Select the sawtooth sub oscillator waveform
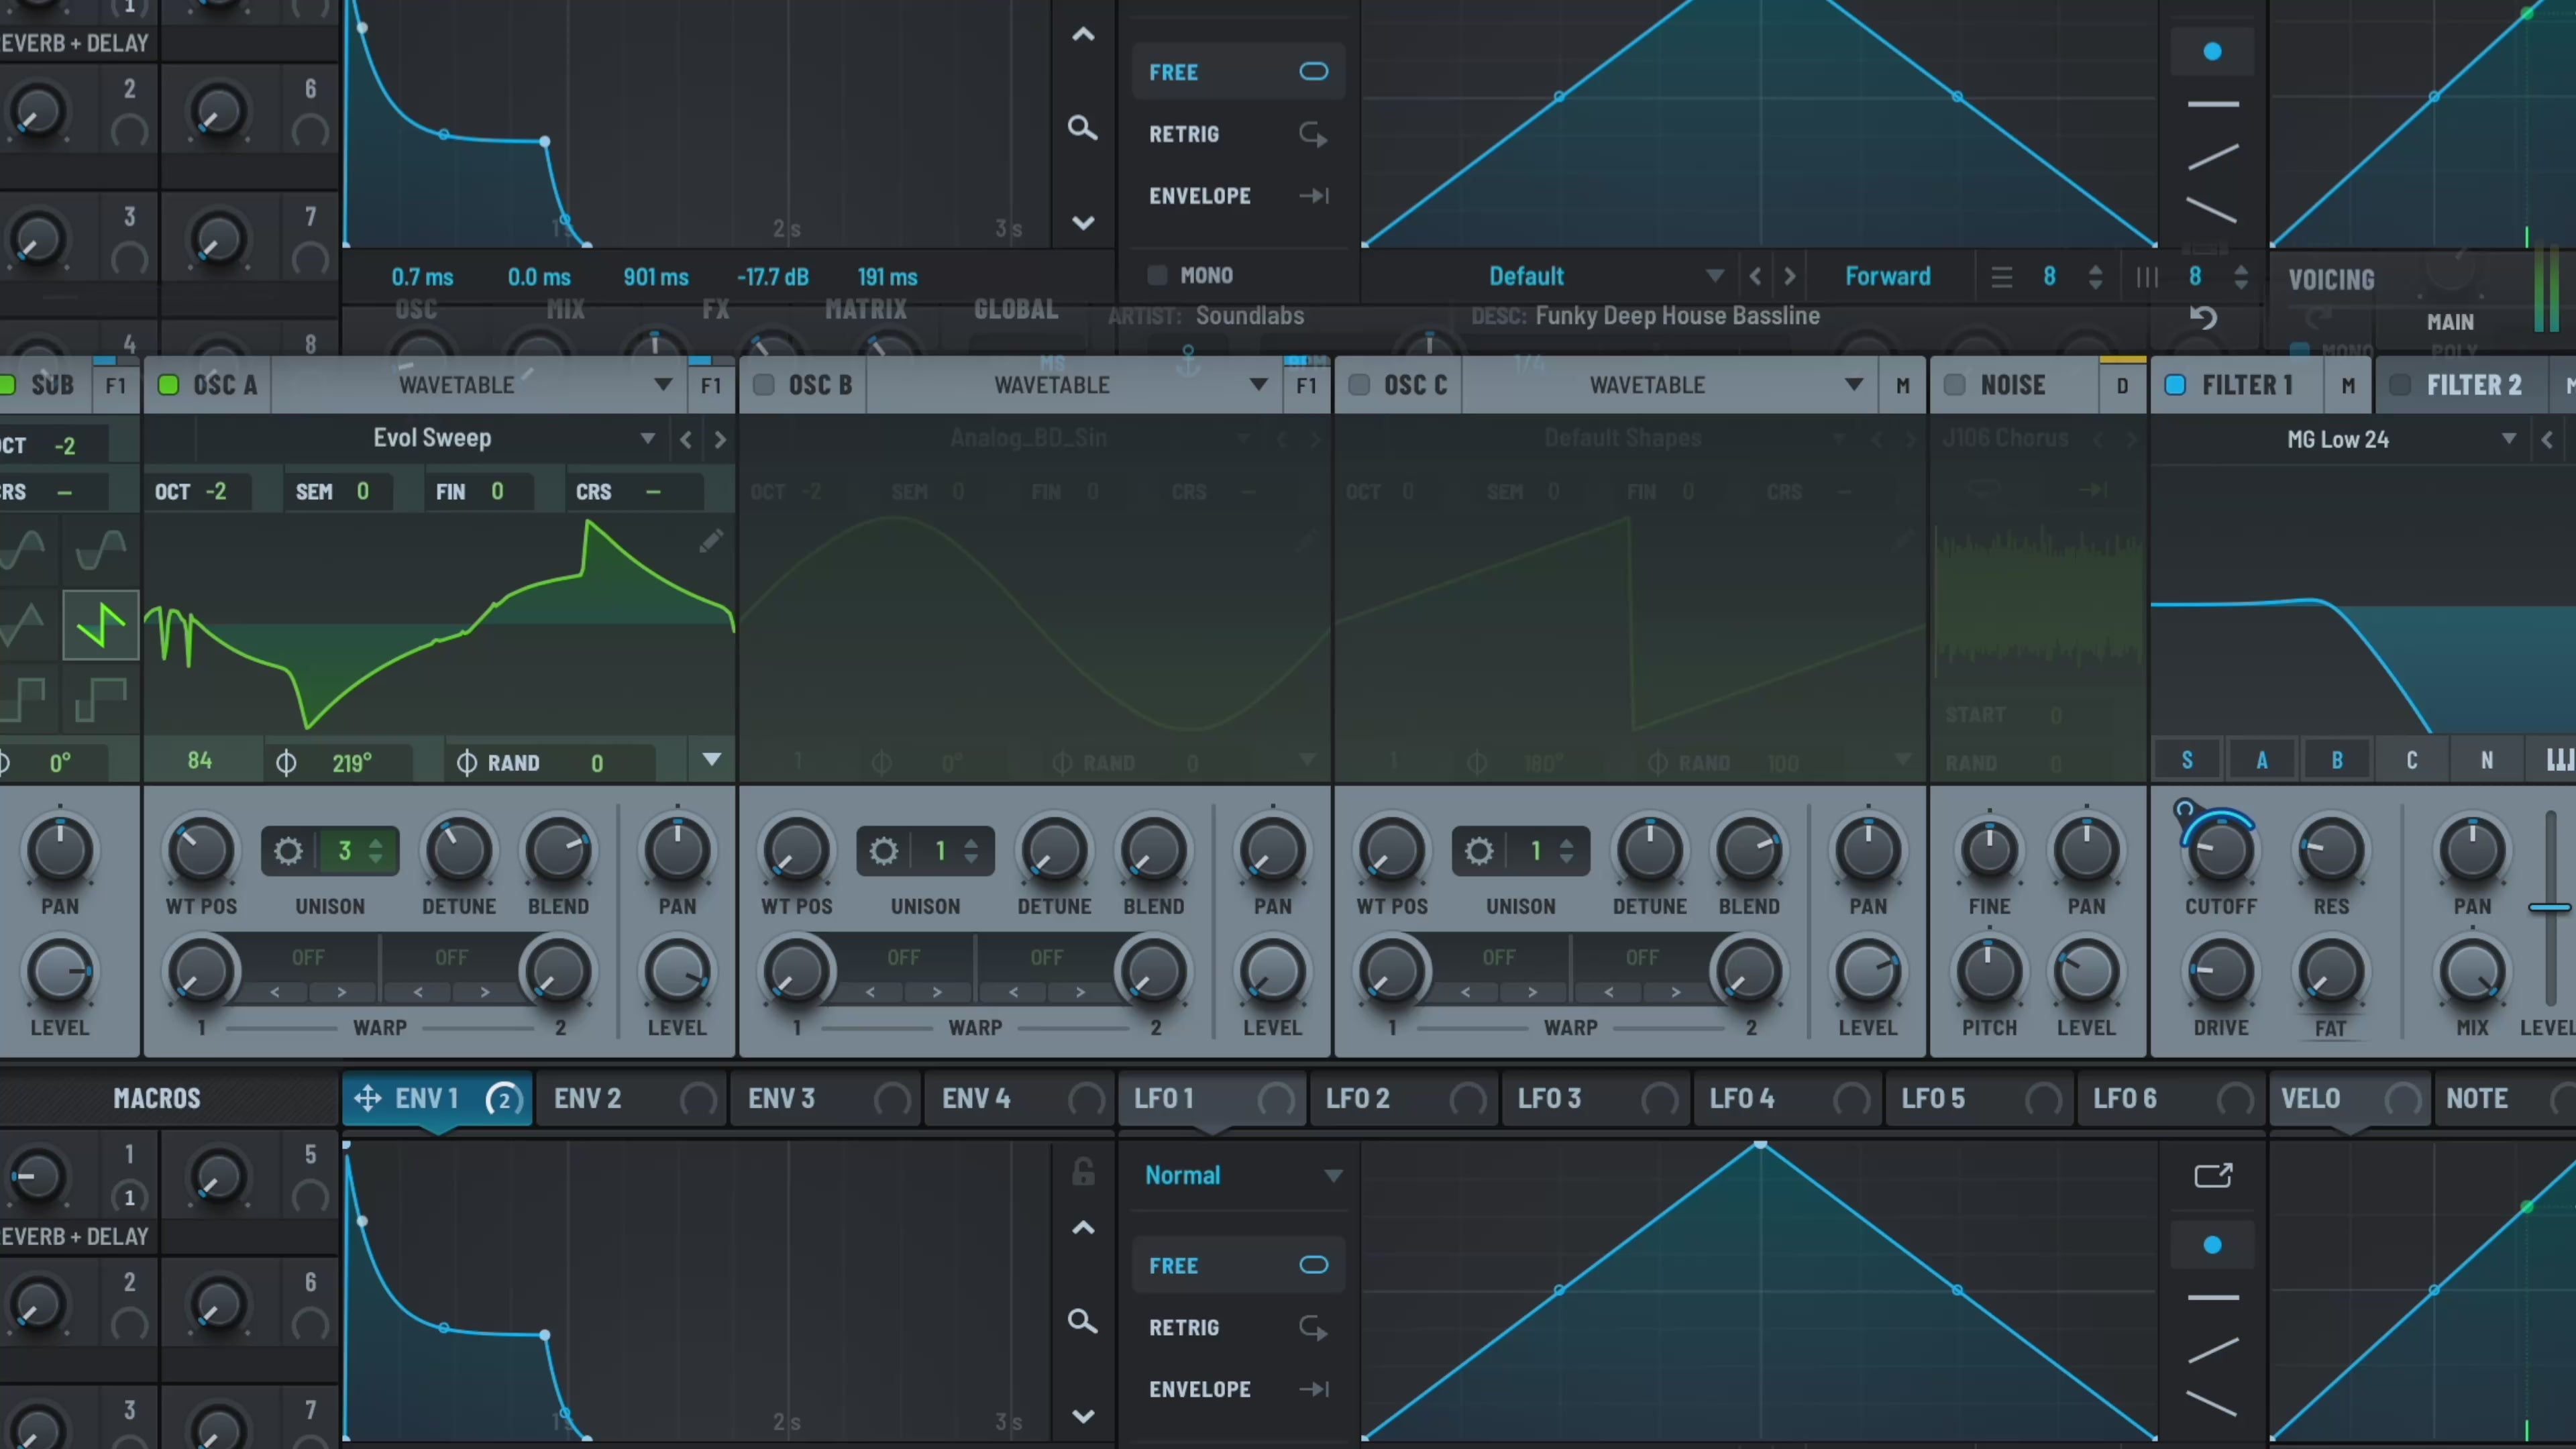Screen dimensions: 2576x1449 [101, 625]
